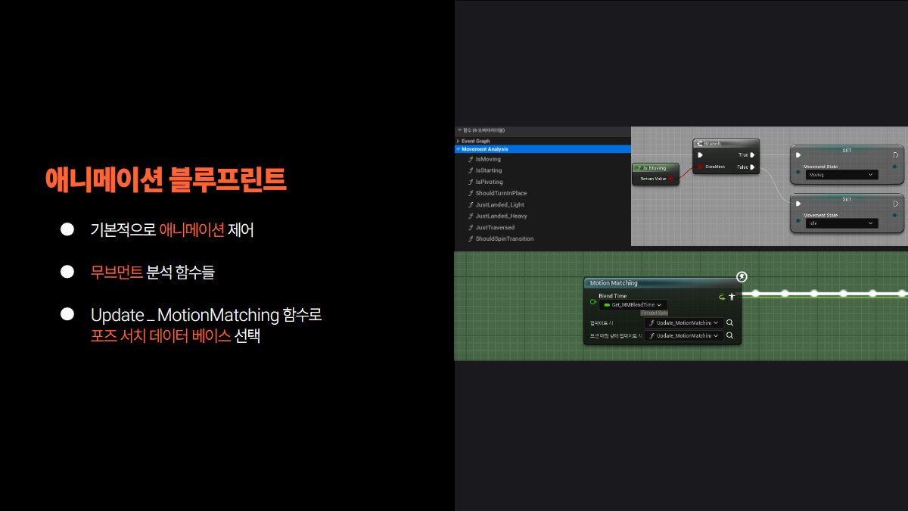
Task: Select the IsStarting function
Action: click(489, 170)
